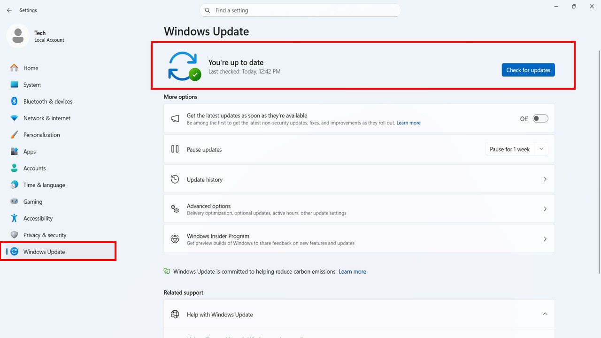Viewport: 601px width, 338px height.
Task: Expand Advanced options chevron arrow
Action: (x=545, y=209)
